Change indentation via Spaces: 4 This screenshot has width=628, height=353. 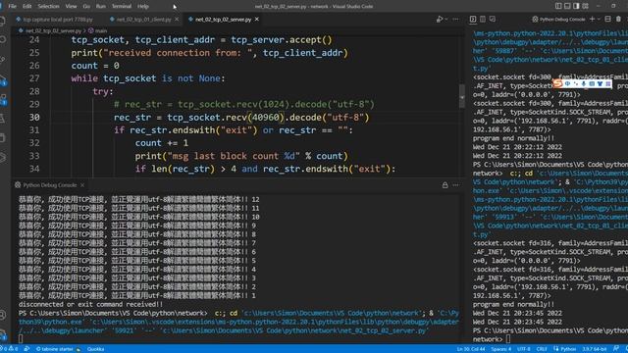(x=501, y=349)
